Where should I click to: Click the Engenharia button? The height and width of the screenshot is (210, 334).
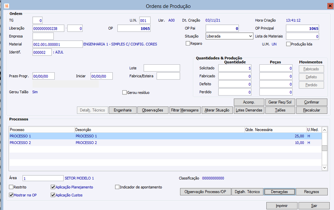(123, 110)
